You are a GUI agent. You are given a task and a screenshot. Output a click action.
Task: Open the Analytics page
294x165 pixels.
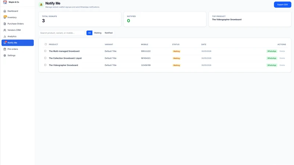pyautogui.click(x=18, y=36)
